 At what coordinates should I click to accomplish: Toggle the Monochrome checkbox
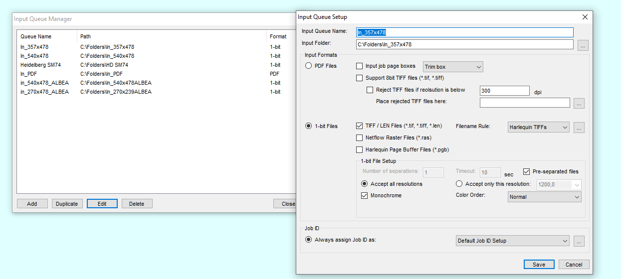pos(365,196)
